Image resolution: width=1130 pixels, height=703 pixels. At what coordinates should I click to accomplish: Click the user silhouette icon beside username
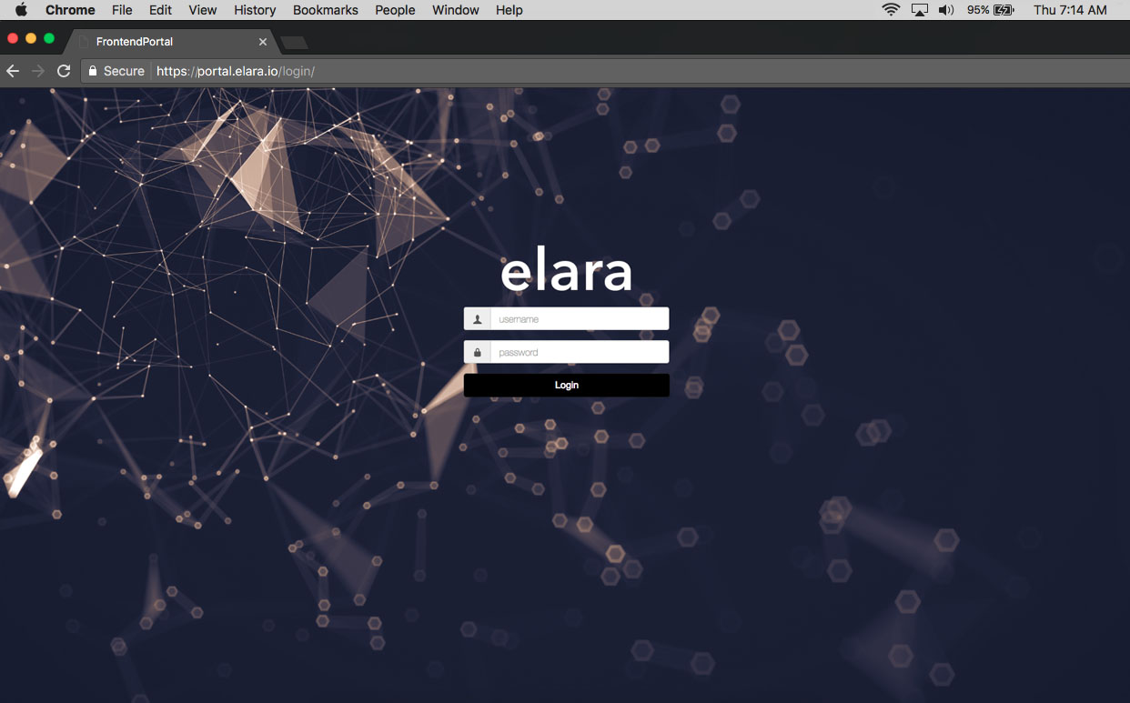pos(478,319)
